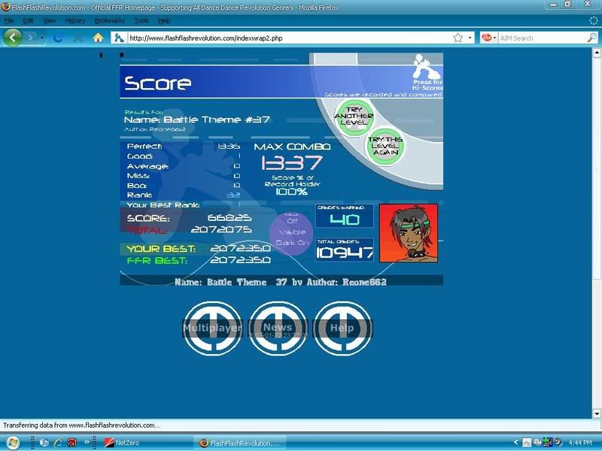
Task: Expand the URL bar history dropdown
Action: coord(470,38)
